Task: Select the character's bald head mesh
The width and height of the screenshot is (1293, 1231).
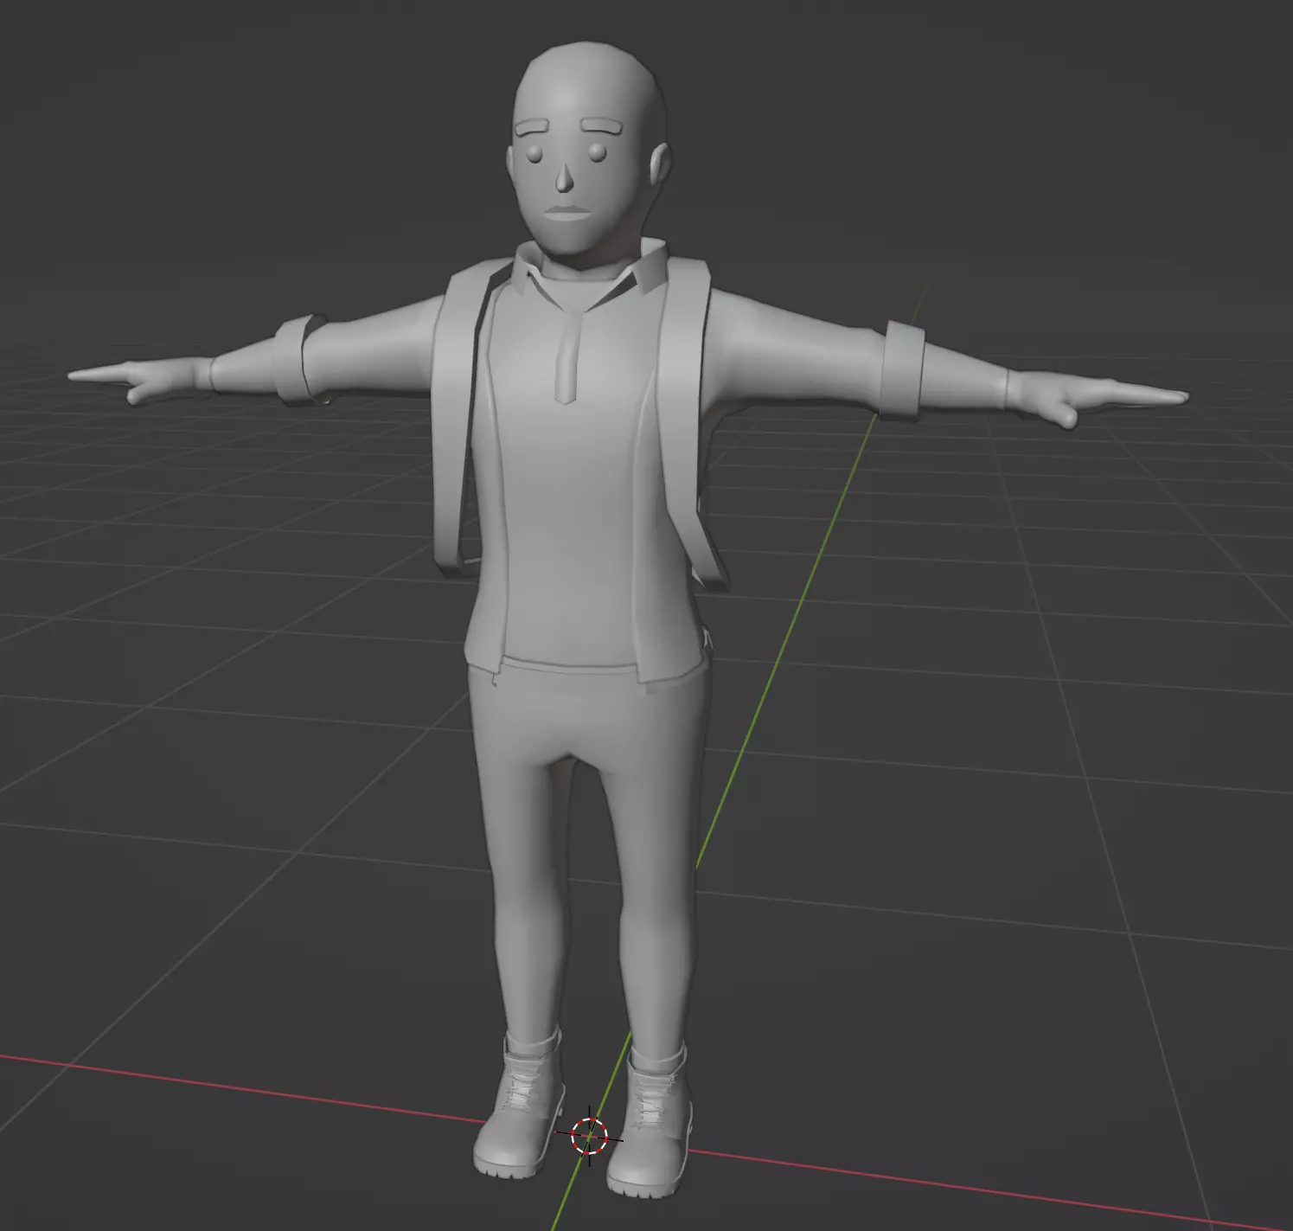Action: click(x=588, y=145)
